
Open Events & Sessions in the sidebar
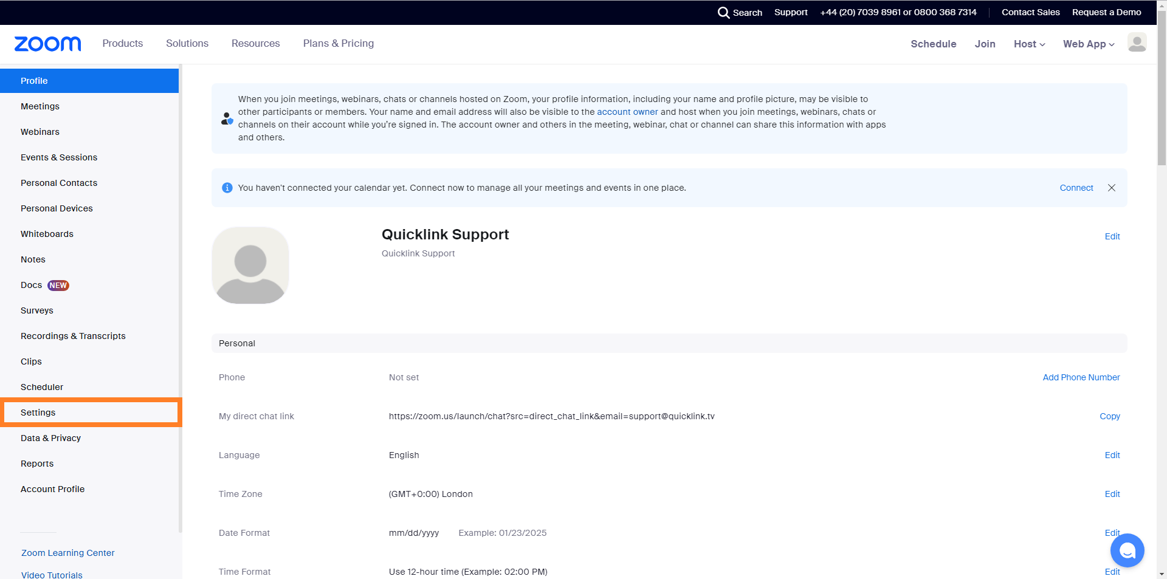(89, 157)
